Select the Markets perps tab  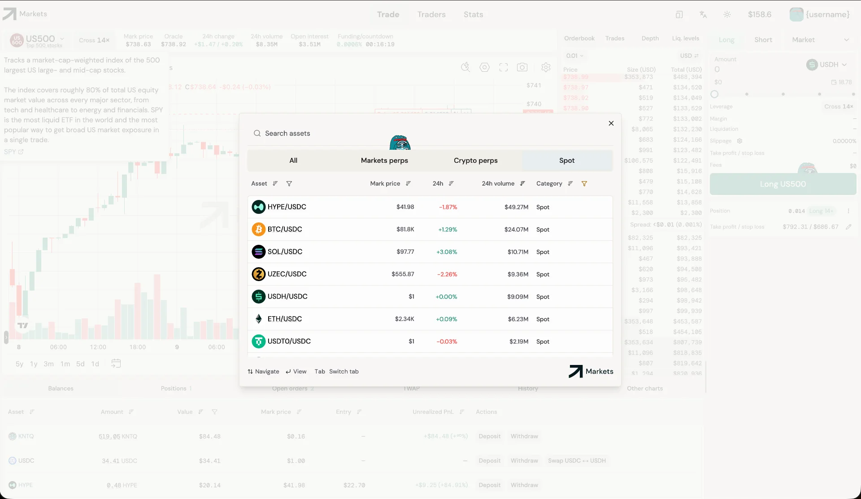tap(384, 161)
